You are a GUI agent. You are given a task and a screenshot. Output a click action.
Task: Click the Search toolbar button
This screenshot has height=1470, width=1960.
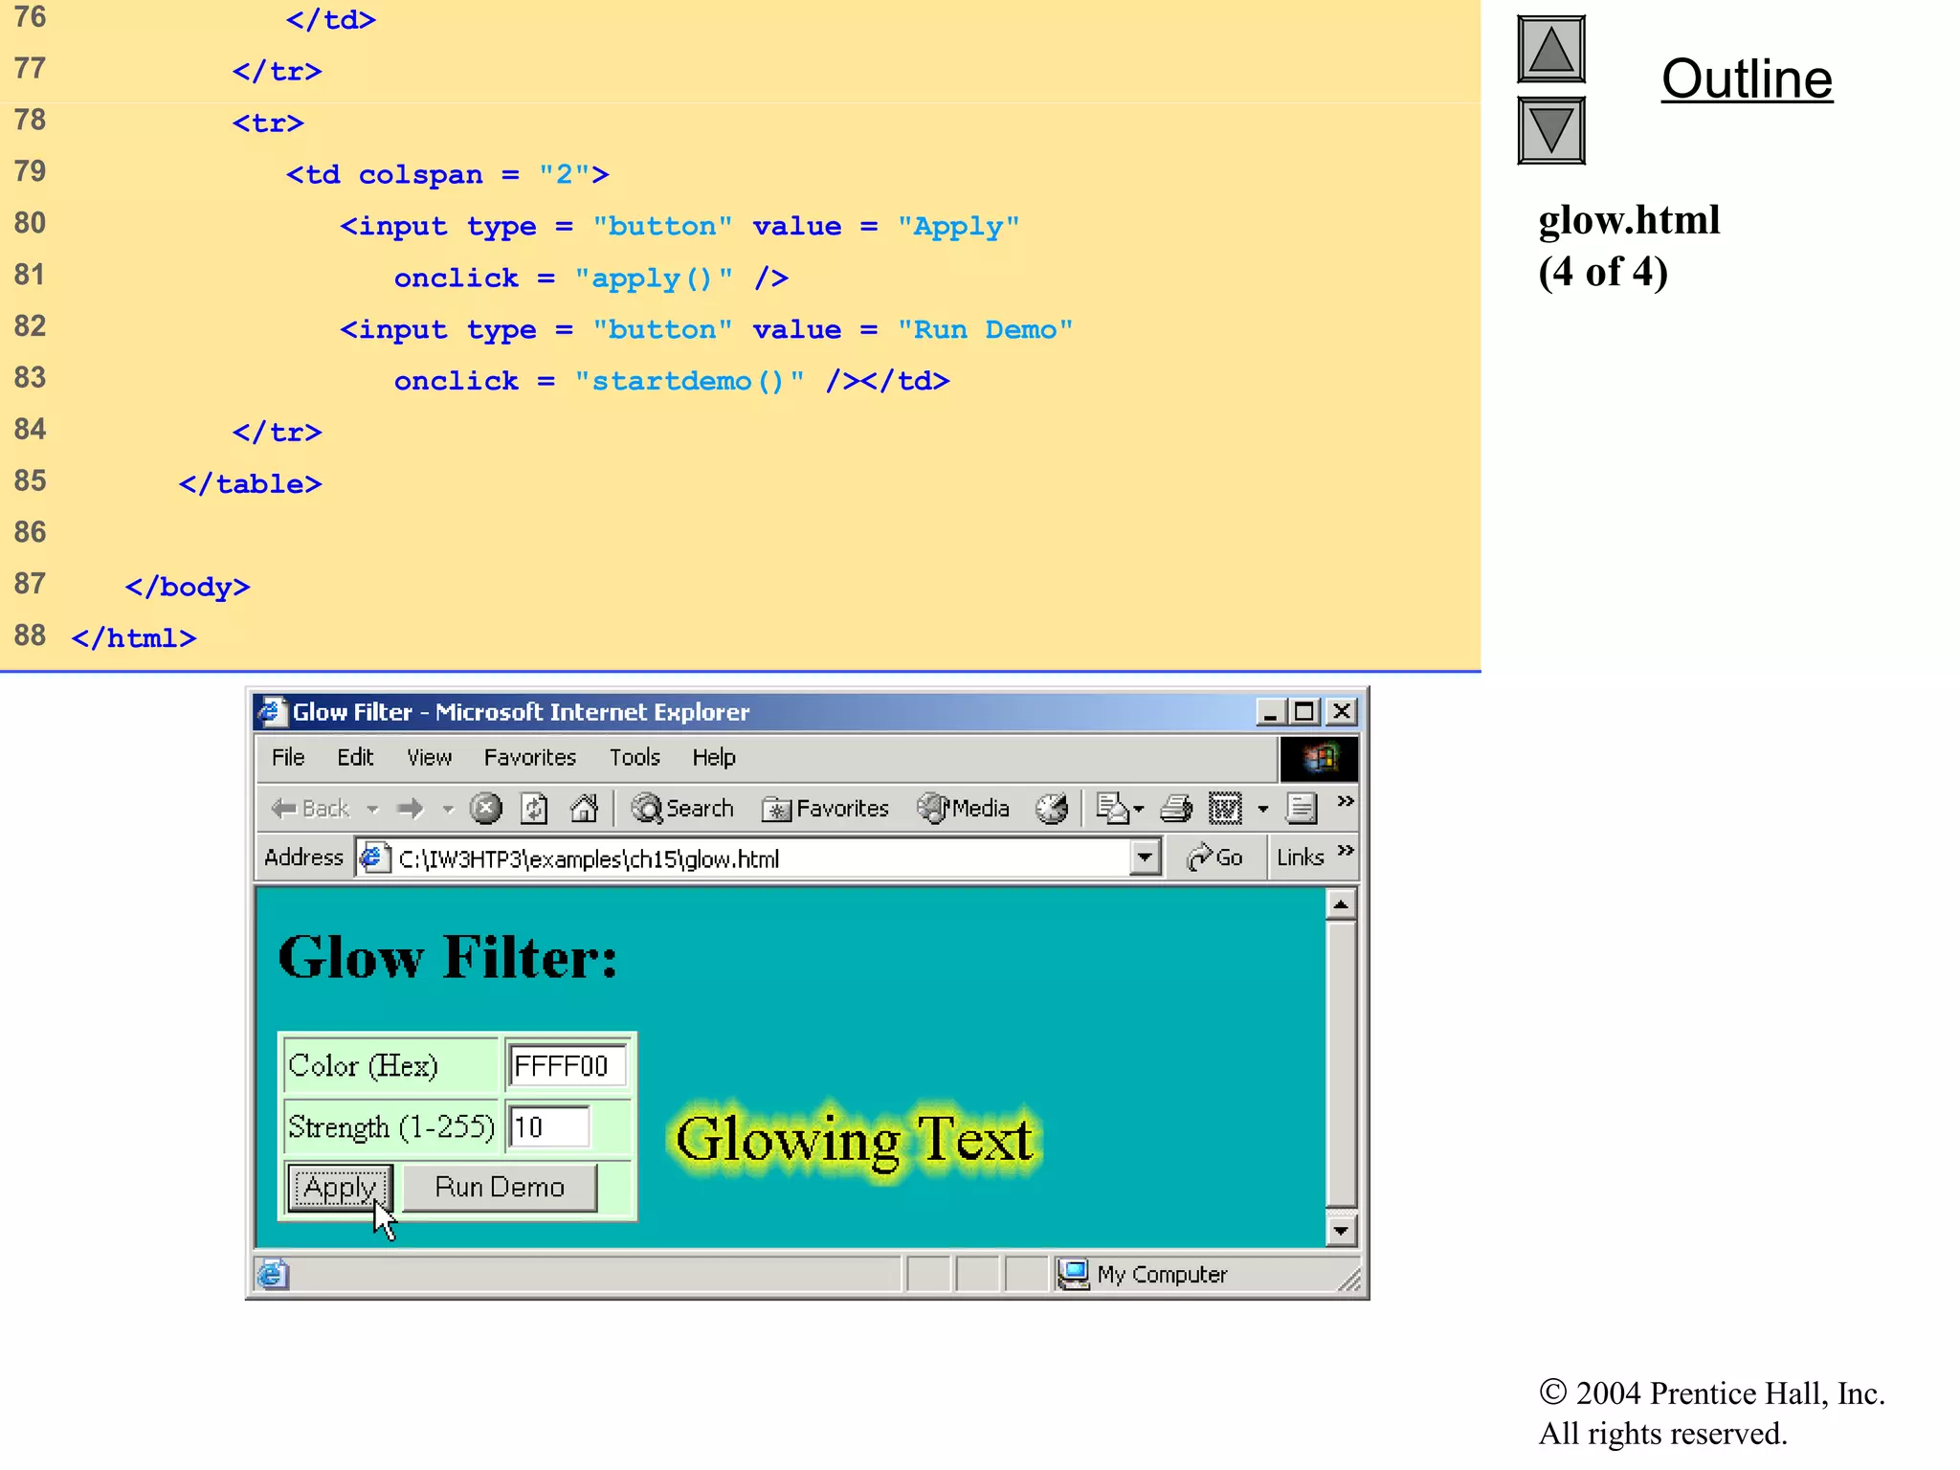pyautogui.click(x=682, y=809)
